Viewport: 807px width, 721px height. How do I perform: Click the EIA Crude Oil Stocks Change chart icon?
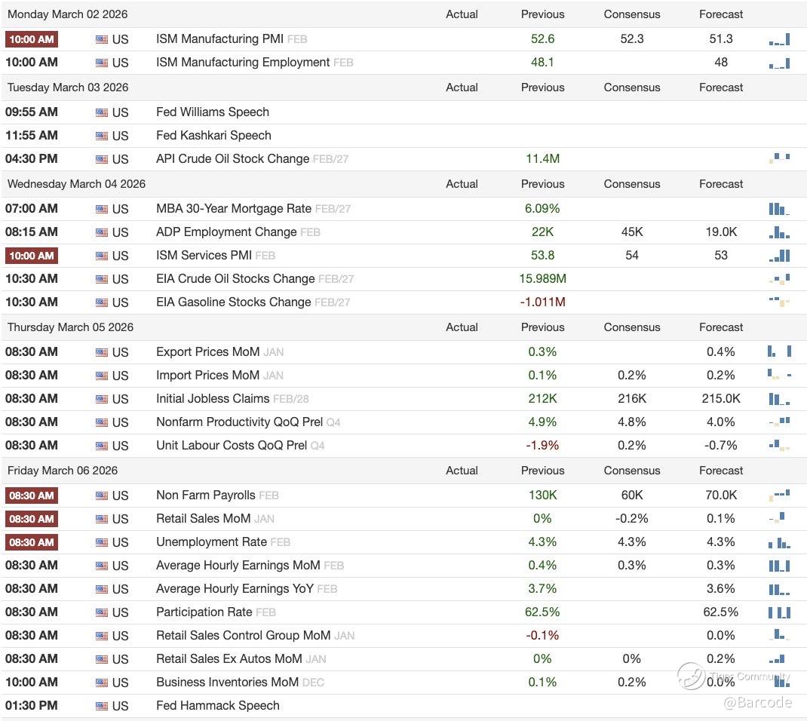tap(779, 279)
